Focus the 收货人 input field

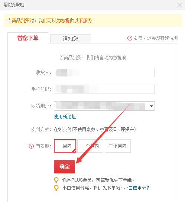(x=104, y=73)
